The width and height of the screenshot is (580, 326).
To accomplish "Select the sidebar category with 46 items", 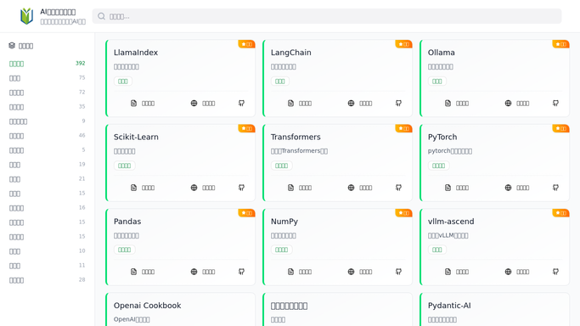I will click(47, 136).
